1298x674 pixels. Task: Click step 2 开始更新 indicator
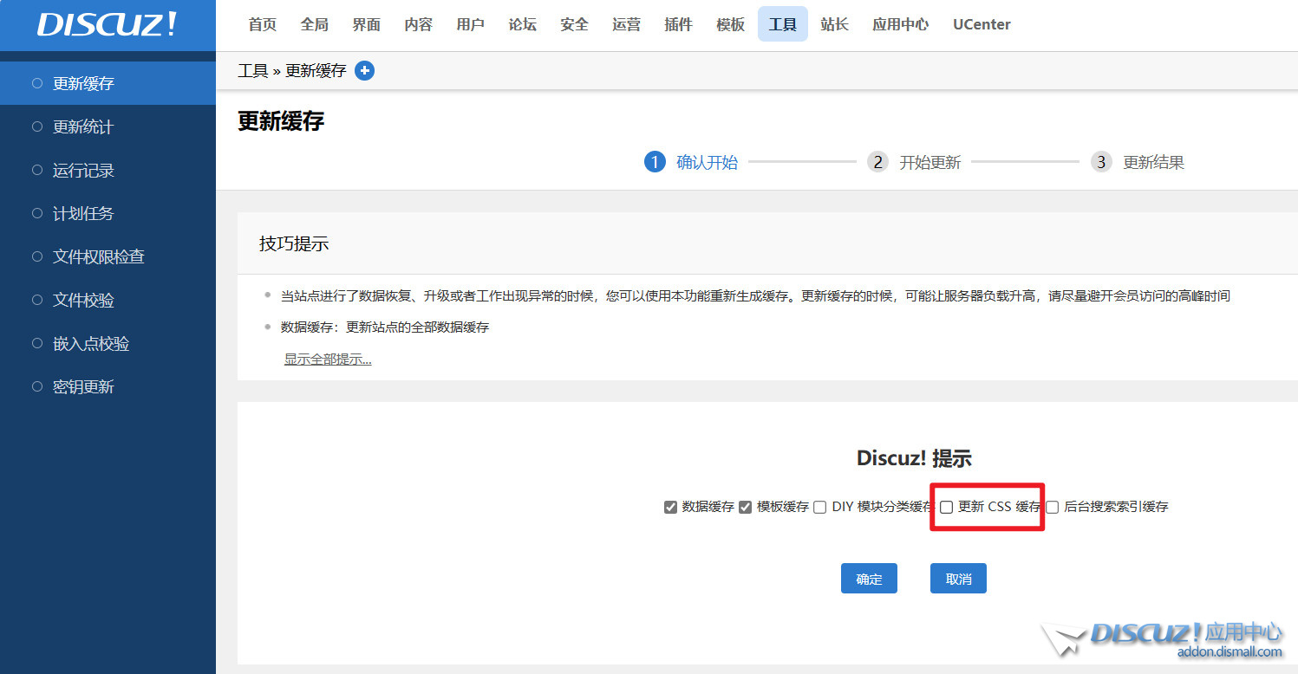click(915, 162)
